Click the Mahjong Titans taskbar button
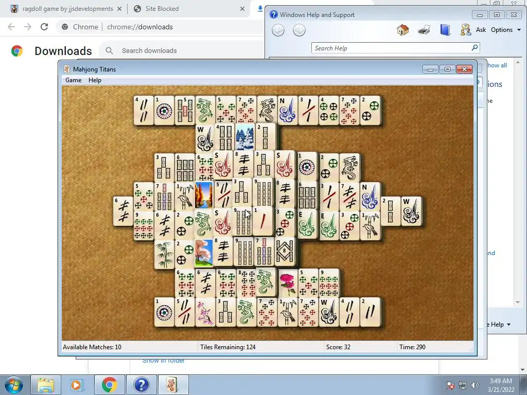Screen dimensions: 527x395 (172, 385)
